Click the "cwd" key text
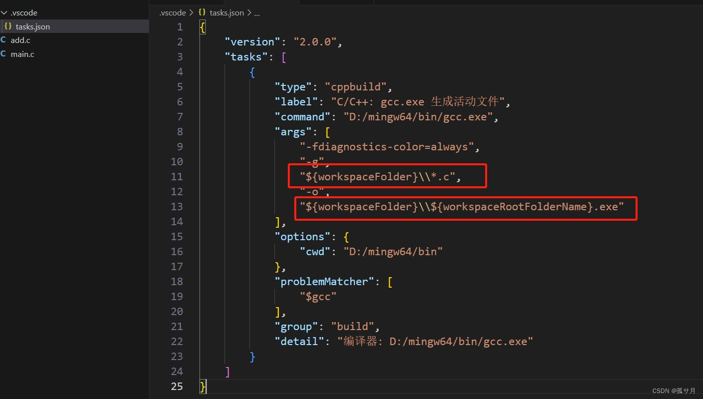This screenshot has height=399, width=703. pyautogui.click(x=315, y=252)
